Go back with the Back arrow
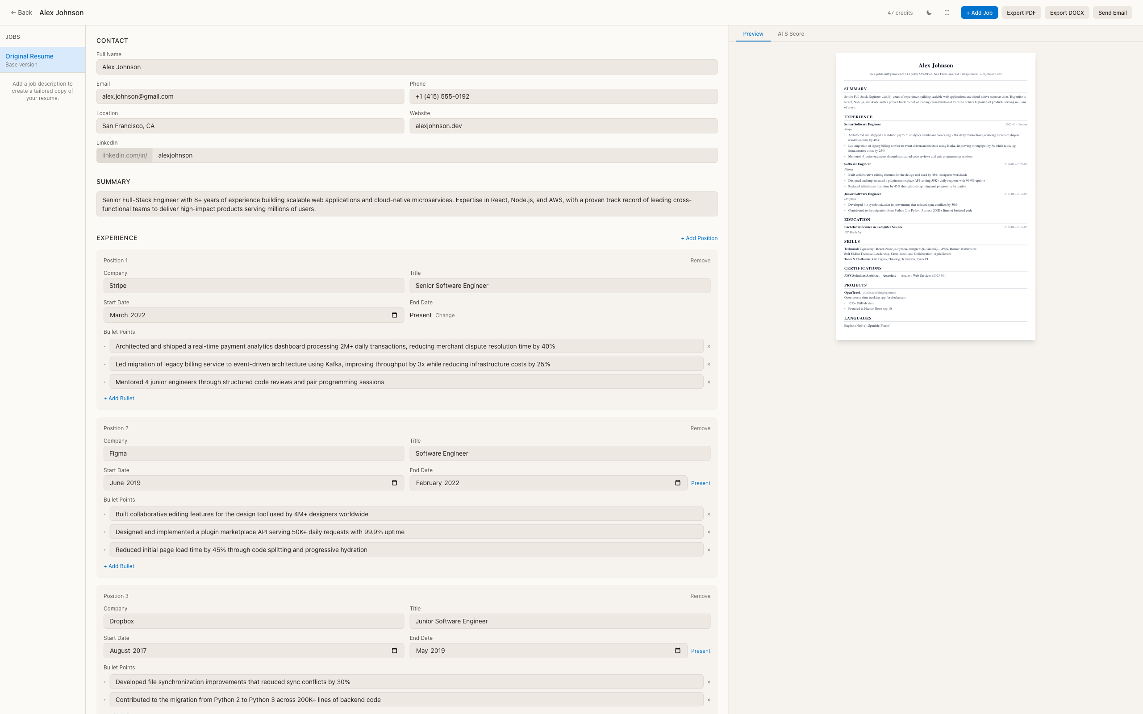 (22, 13)
